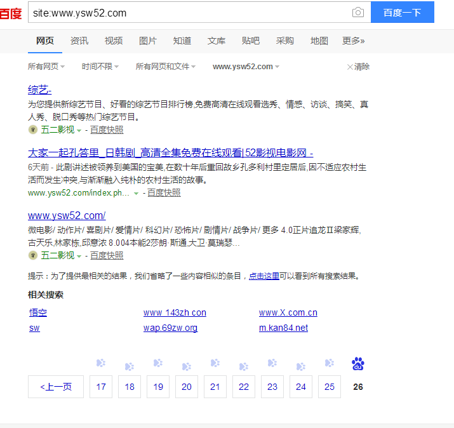Viewport: 454px width, 428px height.
Task: Expand arrow next to www.ysw52.com/index.ph... URL
Action: pos(136,194)
